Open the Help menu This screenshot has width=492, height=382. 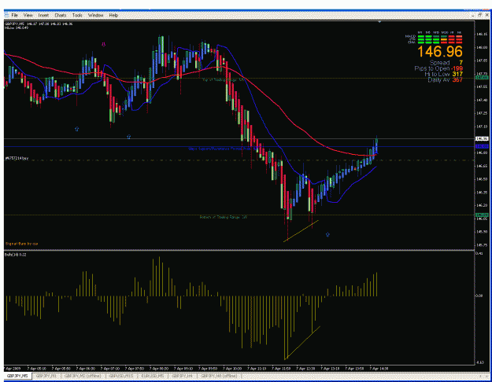pyautogui.click(x=113, y=15)
